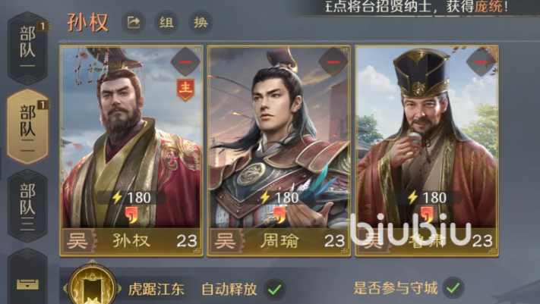Viewport: 540px width, 304px height.
Task: Toggle the 是否参与守城 checkbox
Action: pos(453,287)
